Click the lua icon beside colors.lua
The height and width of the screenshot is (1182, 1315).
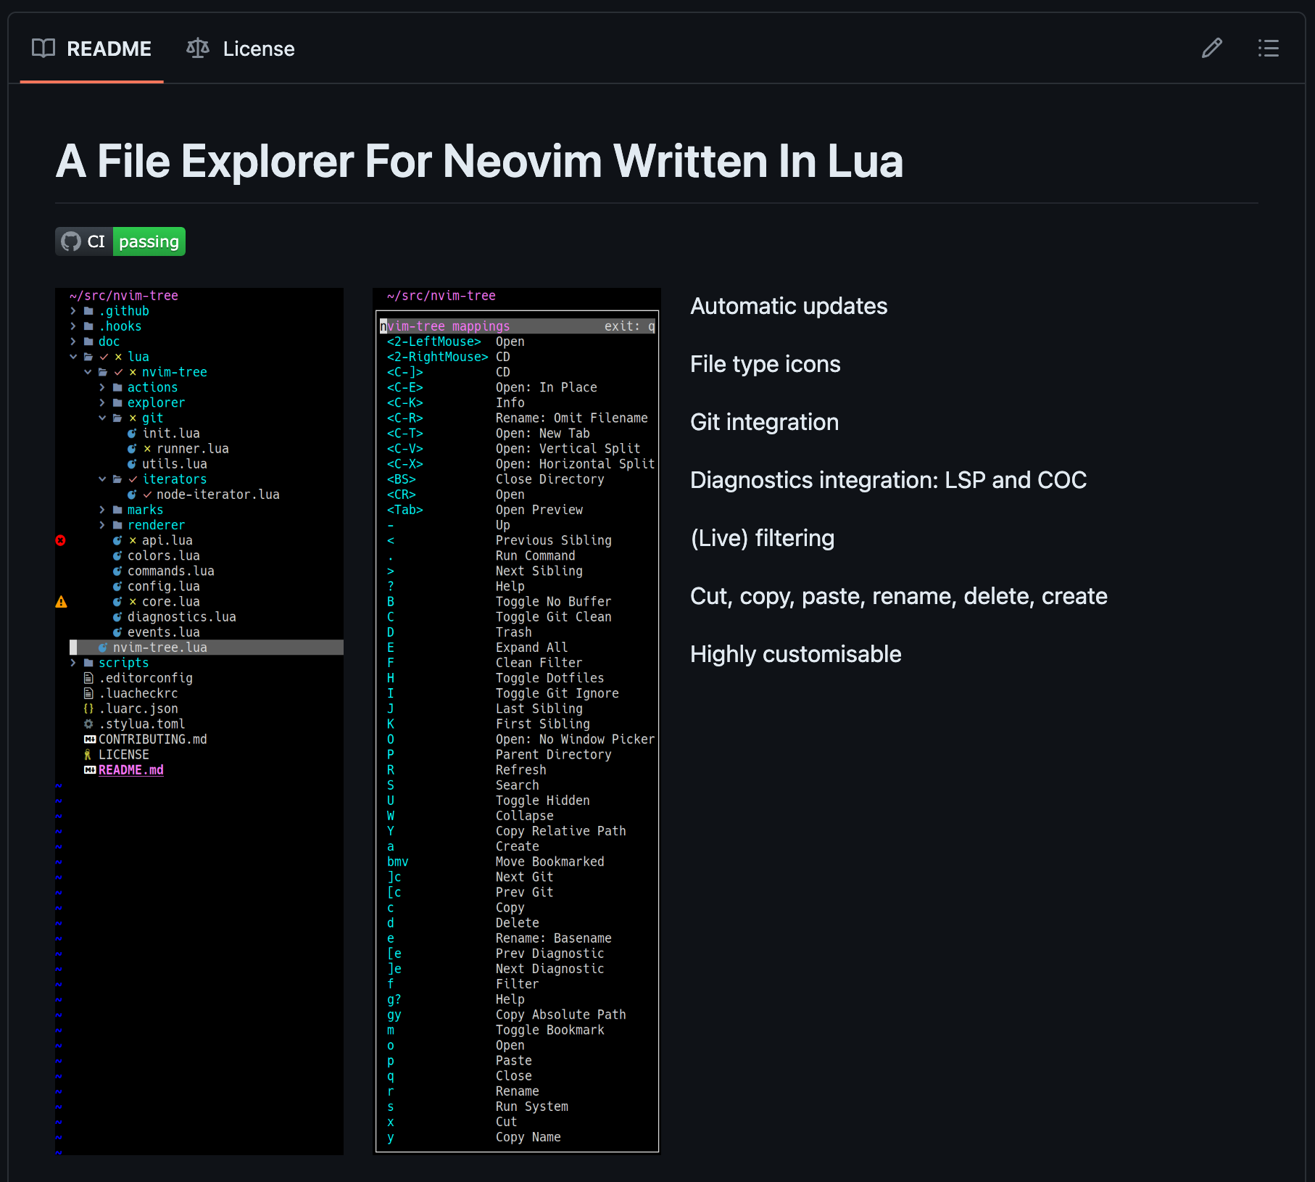click(x=117, y=556)
